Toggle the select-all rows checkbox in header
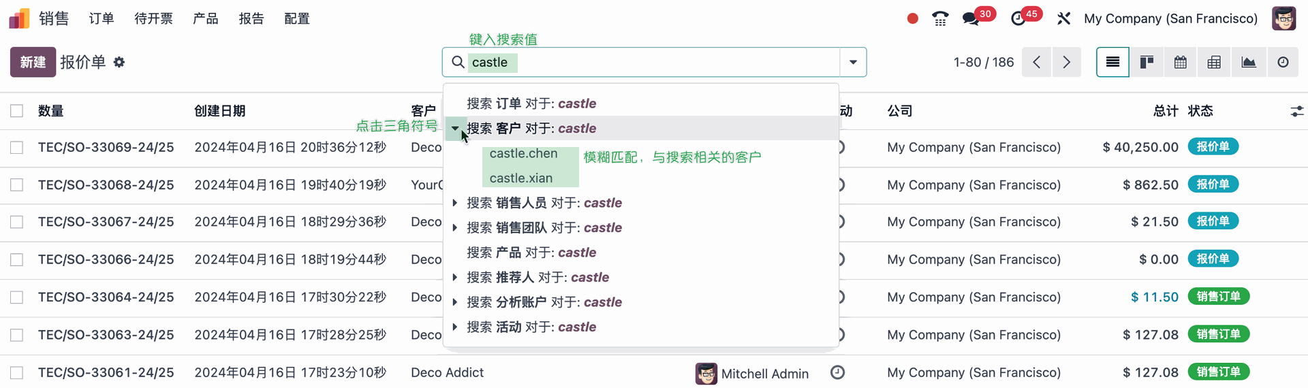1308x388 pixels. [17, 111]
